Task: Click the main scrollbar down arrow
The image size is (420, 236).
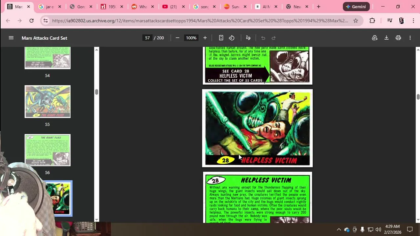Action: click(x=418, y=220)
